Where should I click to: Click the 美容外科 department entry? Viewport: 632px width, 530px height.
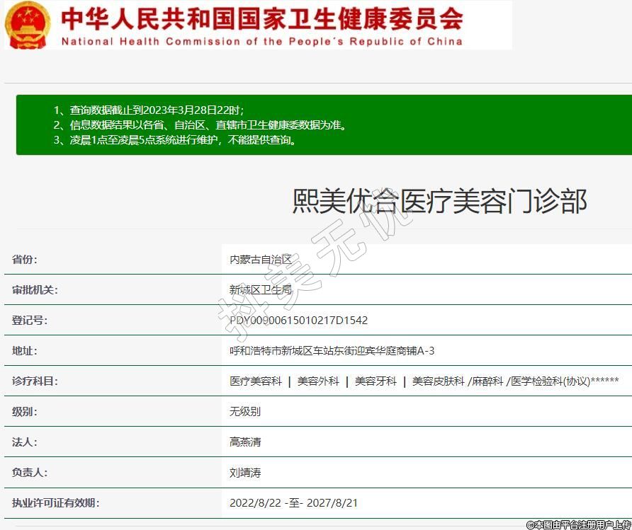click(x=318, y=381)
